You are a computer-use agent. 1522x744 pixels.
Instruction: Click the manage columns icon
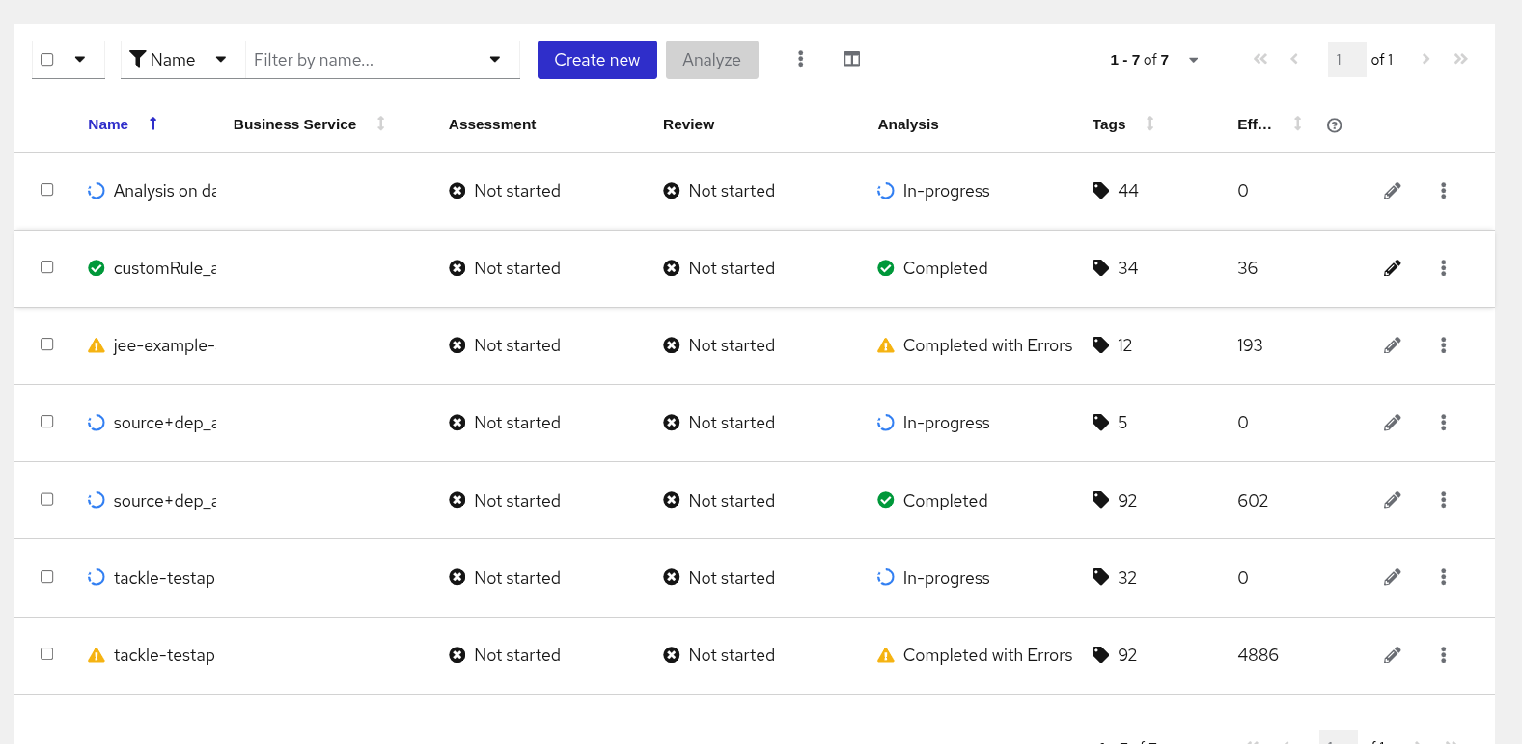tap(851, 59)
